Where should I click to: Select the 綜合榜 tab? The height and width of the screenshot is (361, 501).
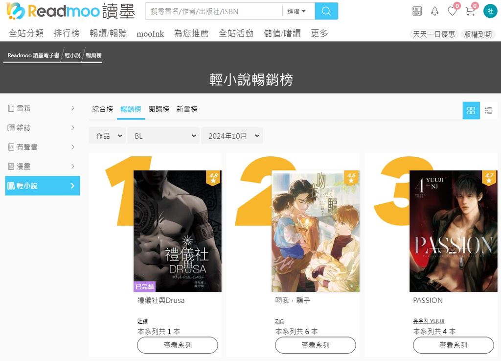pos(103,109)
